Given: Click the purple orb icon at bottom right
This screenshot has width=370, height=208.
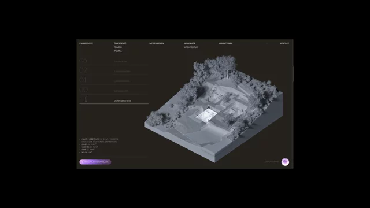Looking at the screenshot, I should pyautogui.click(x=285, y=162).
